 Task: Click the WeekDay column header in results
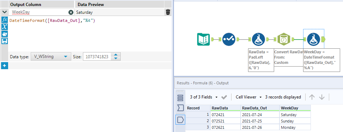(295, 108)
